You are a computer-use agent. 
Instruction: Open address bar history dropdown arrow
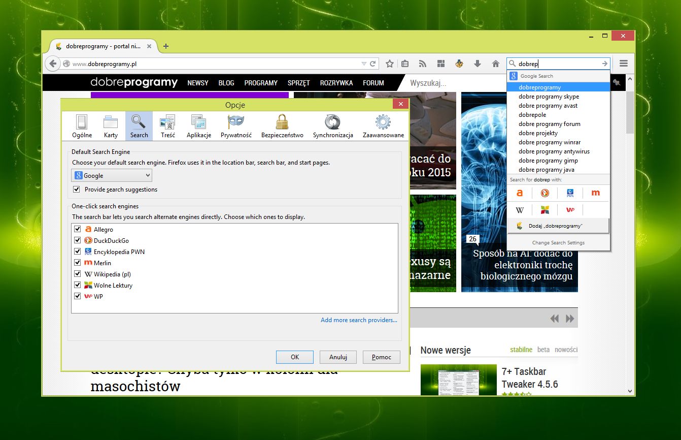363,64
